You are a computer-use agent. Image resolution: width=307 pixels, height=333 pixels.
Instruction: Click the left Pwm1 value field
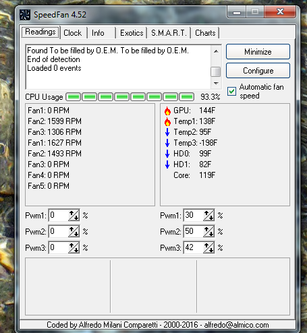point(59,215)
